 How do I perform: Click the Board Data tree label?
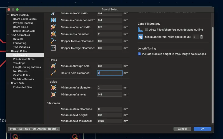click(x=18, y=83)
